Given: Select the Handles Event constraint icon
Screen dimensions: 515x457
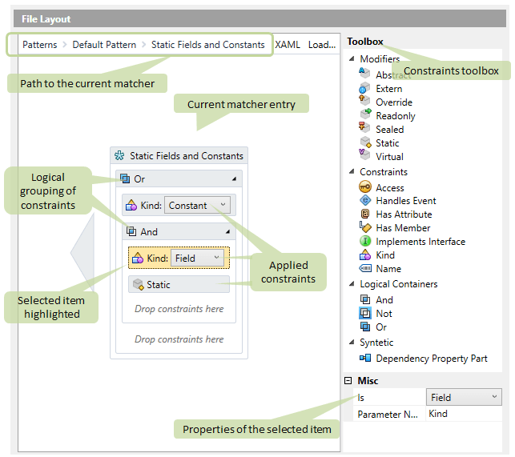Looking at the screenshot, I should [x=364, y=201].
